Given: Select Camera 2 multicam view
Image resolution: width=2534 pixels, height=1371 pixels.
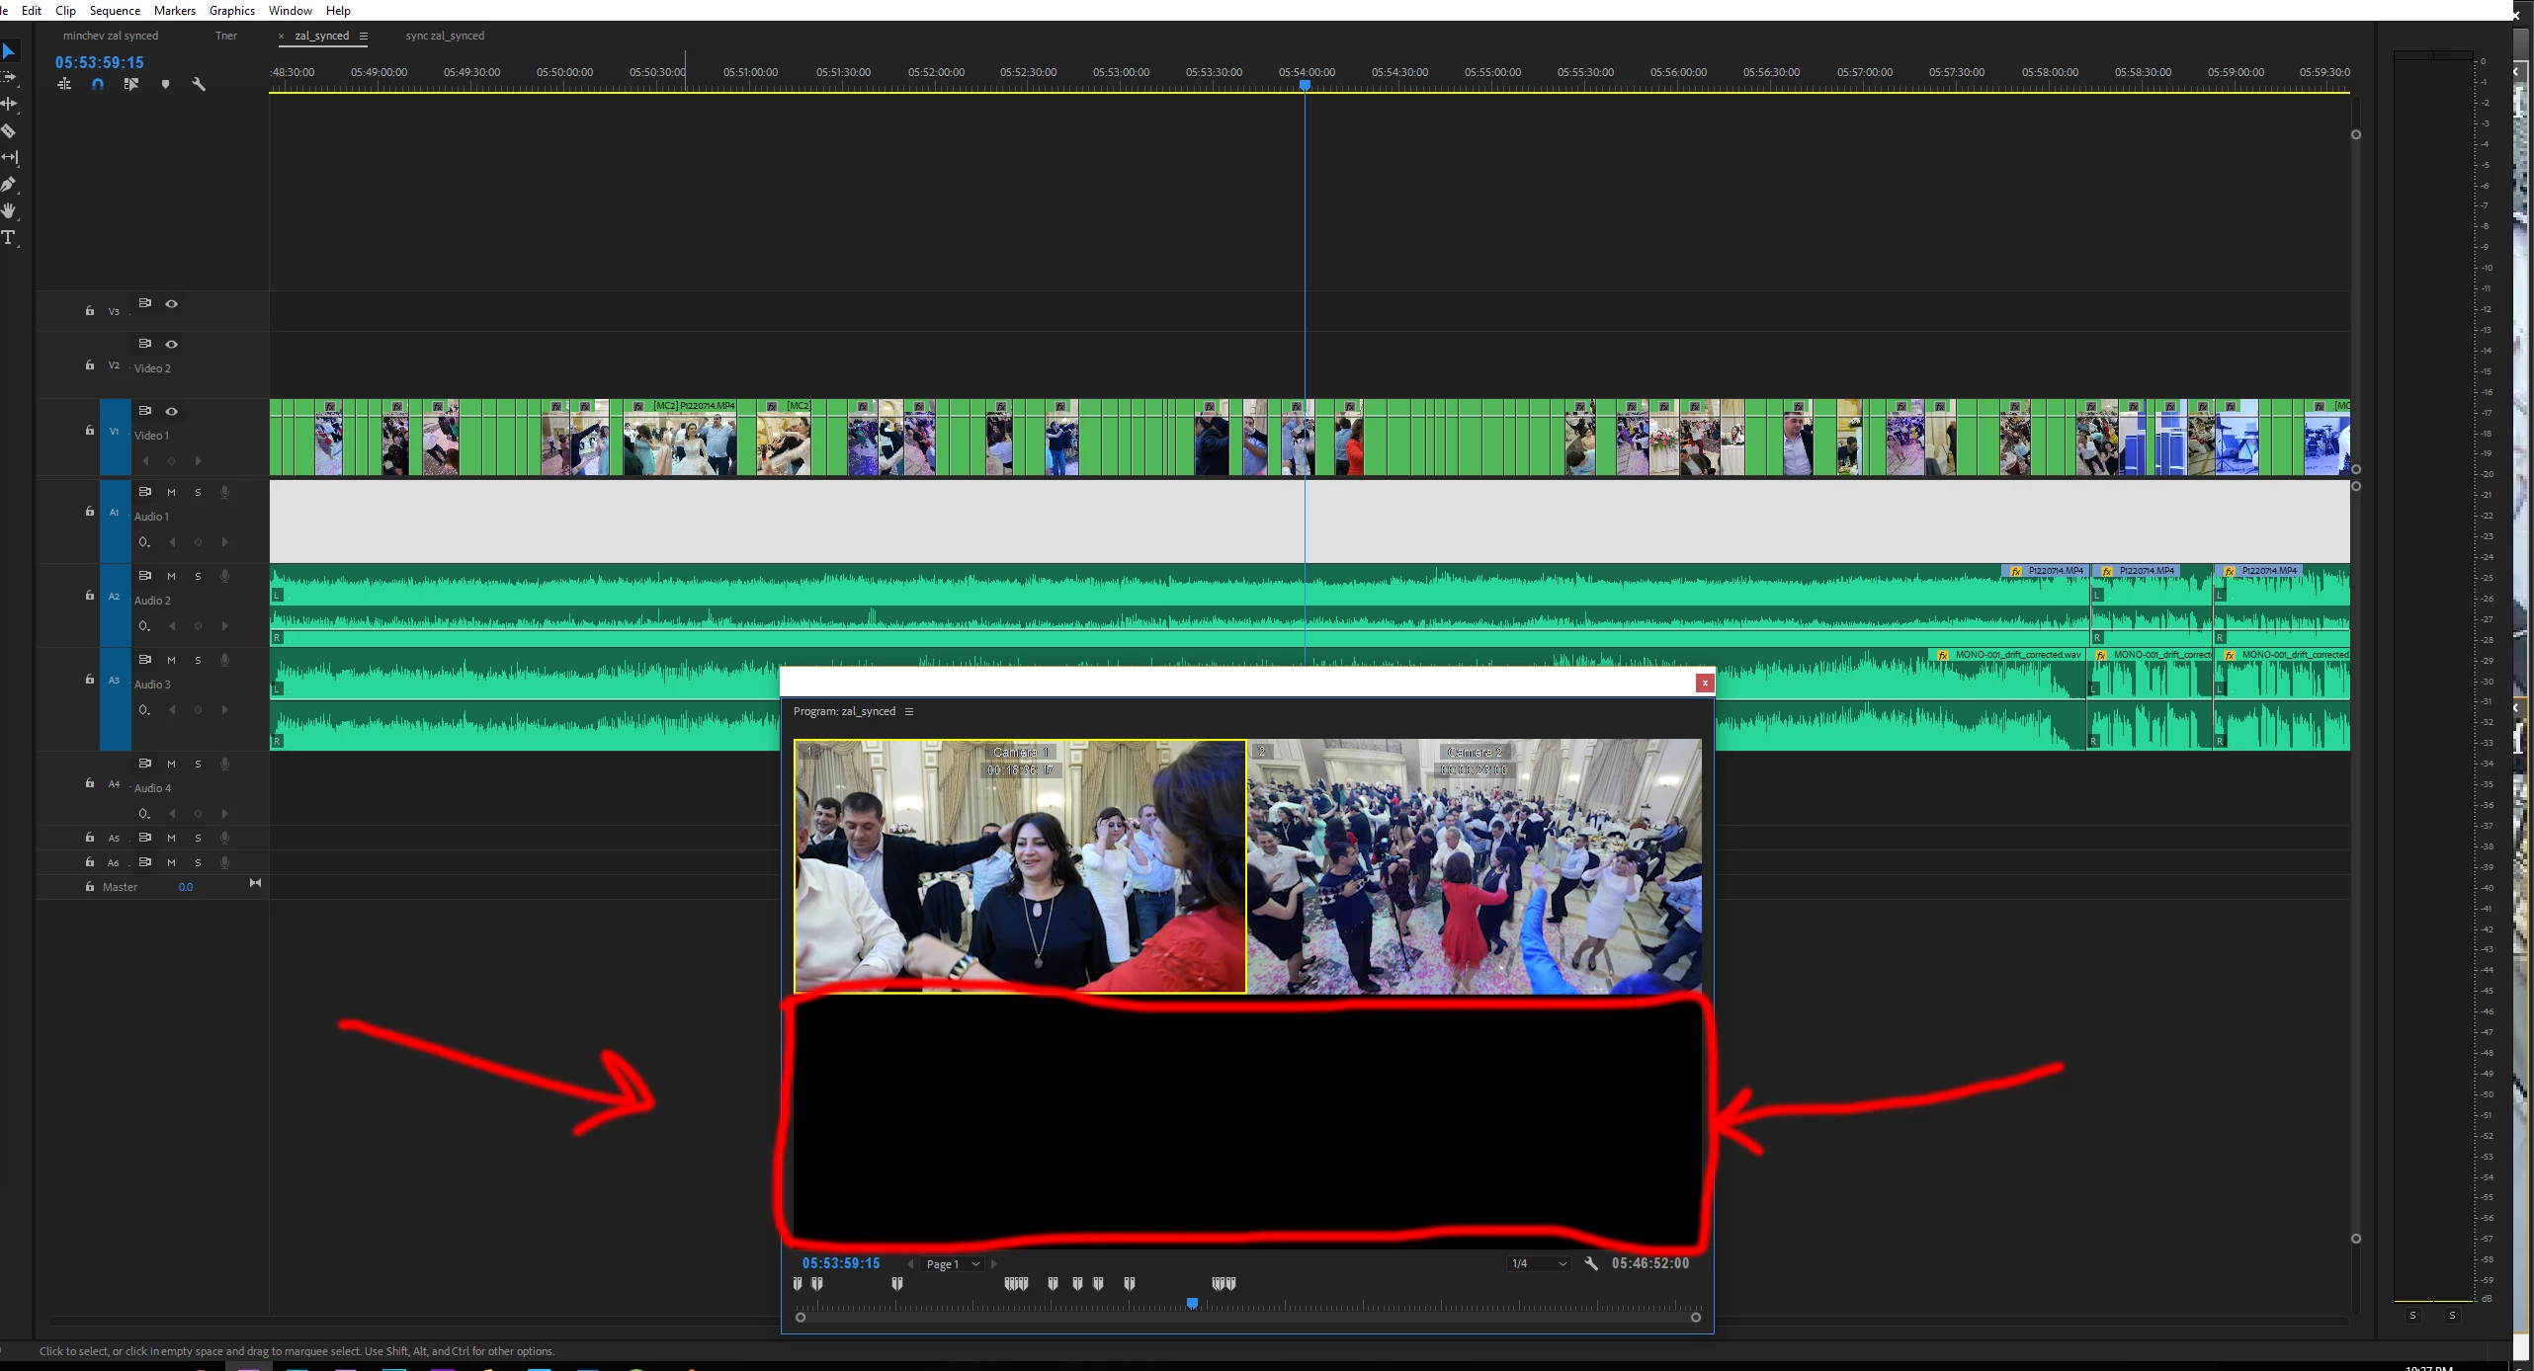Looking at the screenshot, I should click(x=1474, y=865).
